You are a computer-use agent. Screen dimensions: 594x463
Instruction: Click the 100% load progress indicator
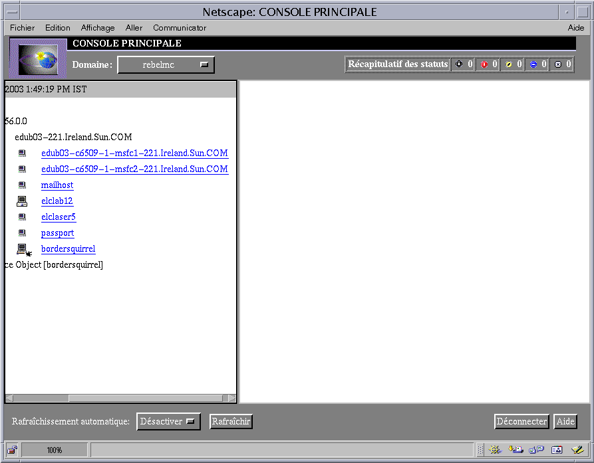tap(55, 450)
